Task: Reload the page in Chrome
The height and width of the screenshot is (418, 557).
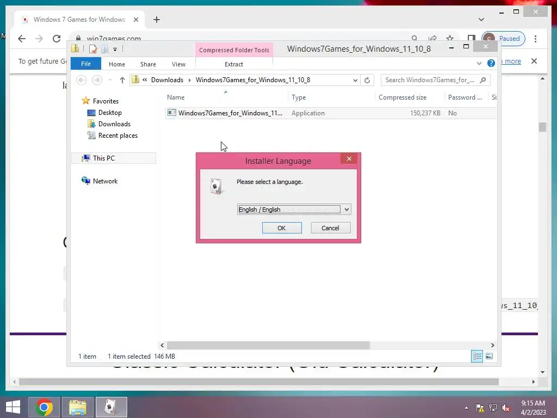Action: tap(57, 39)
